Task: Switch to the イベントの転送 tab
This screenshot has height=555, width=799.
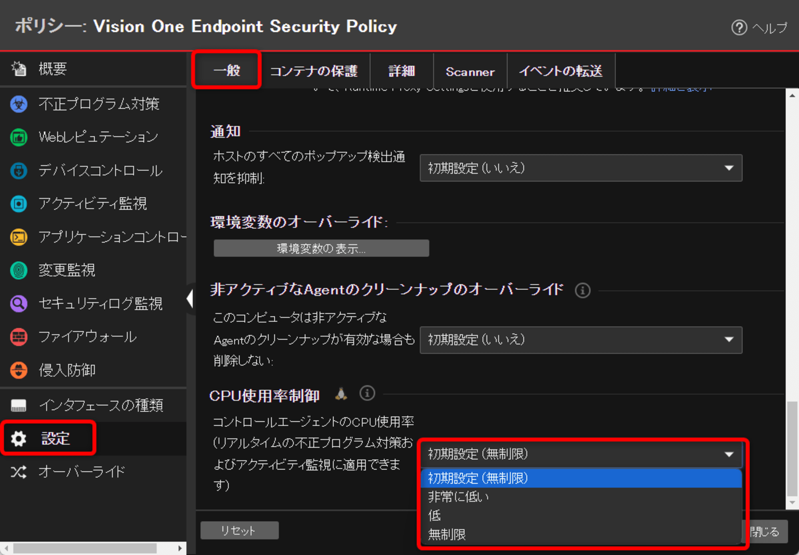Action: coord(561,71)
